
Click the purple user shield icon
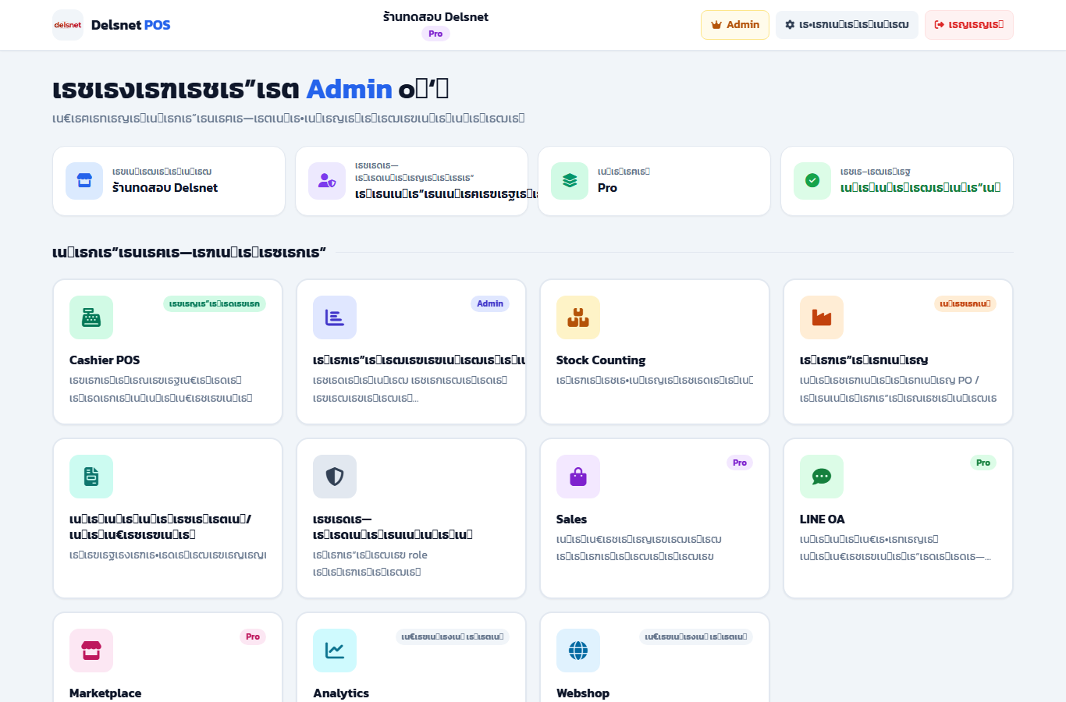point(327,181)
